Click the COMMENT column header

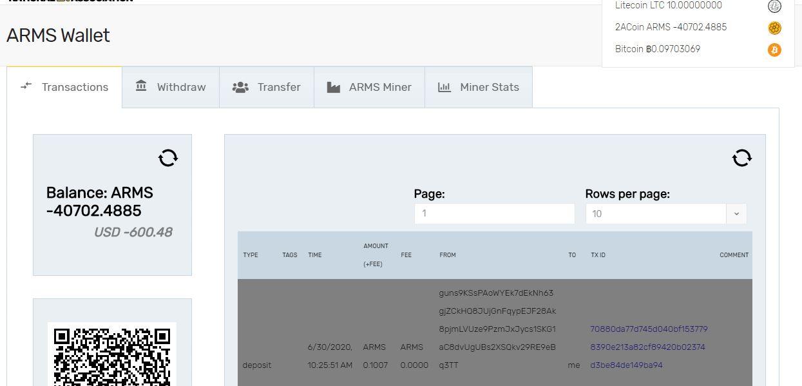(734, 255)
